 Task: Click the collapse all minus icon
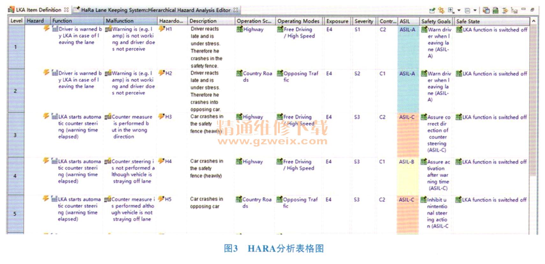click(x=468, y=11)
